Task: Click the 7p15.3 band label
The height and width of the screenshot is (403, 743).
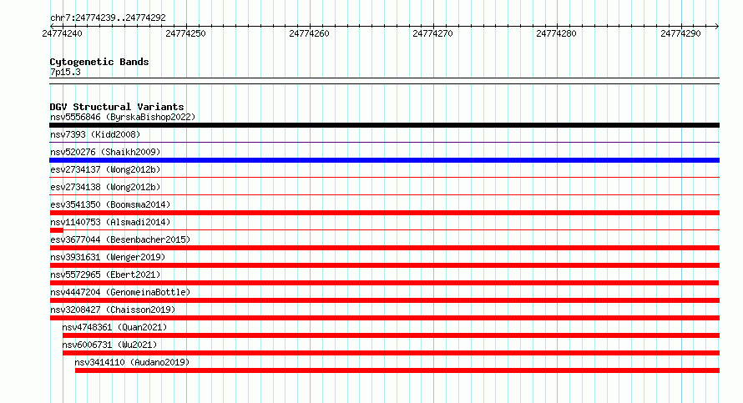Action: click(x=65, y=72)
